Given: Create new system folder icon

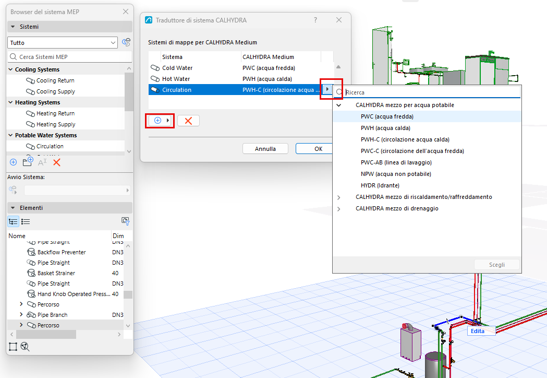Looking at the screenshot, I should pyautogui.click(x=28, y=162).
